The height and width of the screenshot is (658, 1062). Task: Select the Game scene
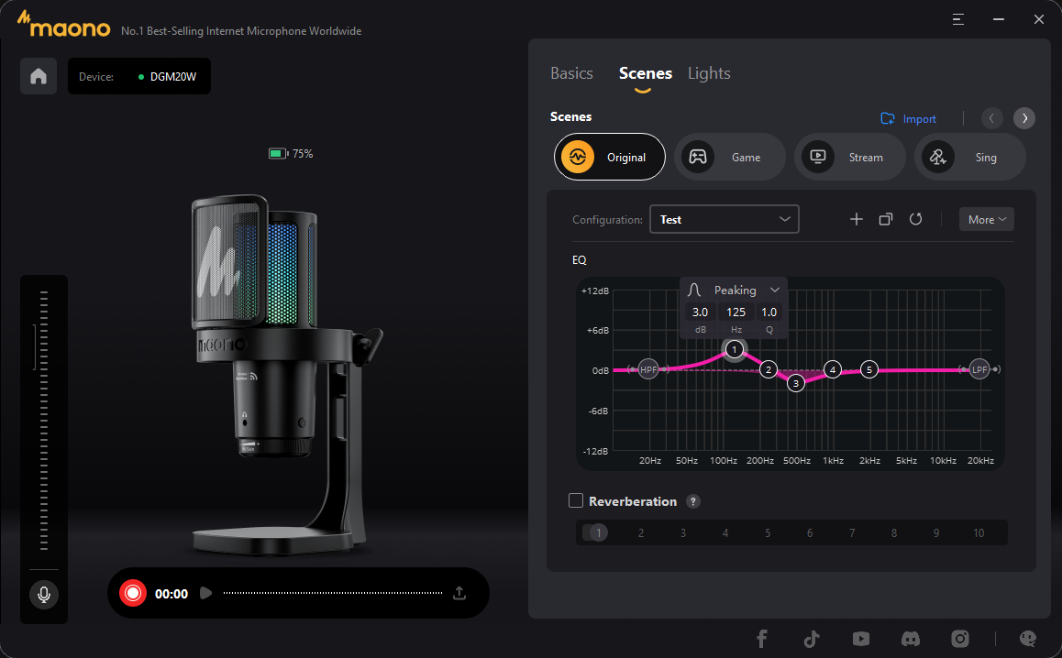pos(730,157)
